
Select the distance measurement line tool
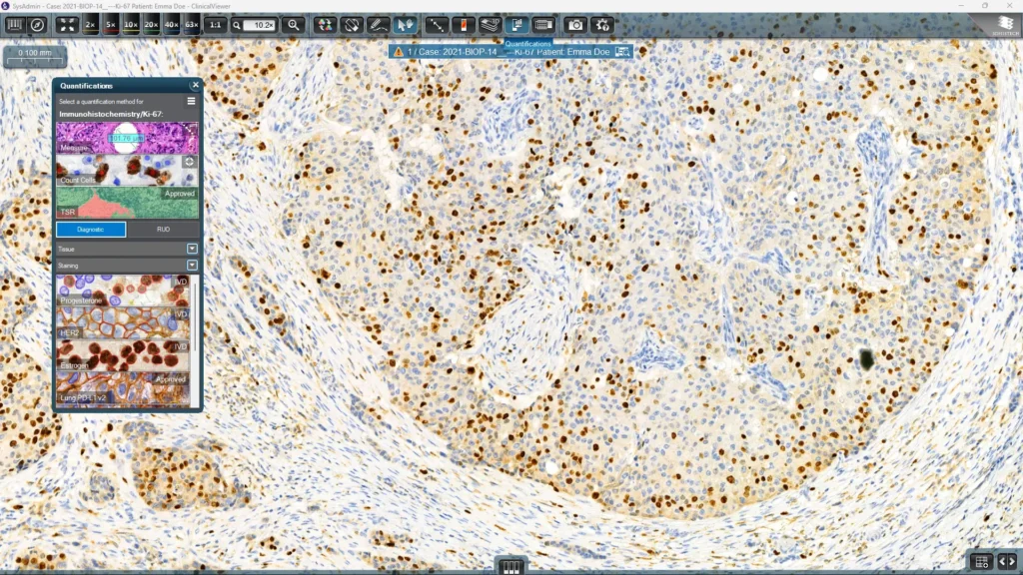point(436,25)
